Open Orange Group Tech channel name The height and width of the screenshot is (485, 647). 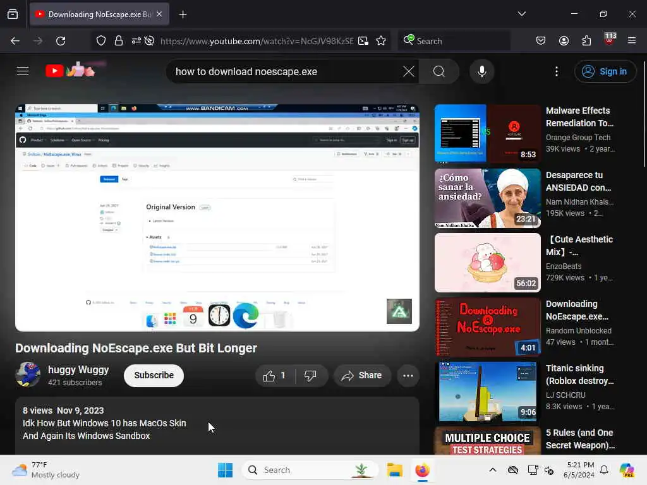pos(577,138)
